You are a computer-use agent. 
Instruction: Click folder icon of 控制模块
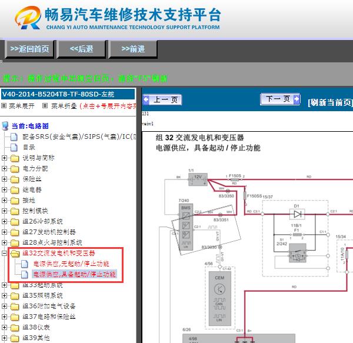(15, 211)
